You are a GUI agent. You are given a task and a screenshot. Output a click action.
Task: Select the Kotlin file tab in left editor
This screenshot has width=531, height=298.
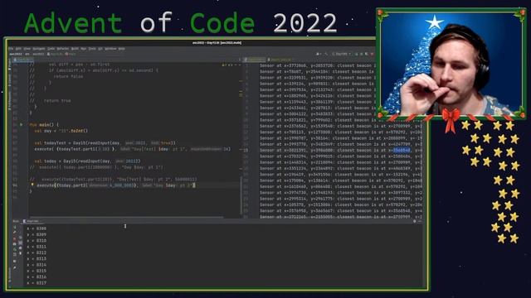point(22,60)
